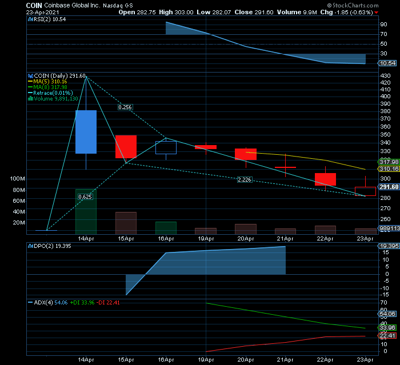Image resolution: width=400 pixels, height=365 pixels.
Task: Click the High 303.00 header value
Action: pyautogui.click(x=176, y=13)
